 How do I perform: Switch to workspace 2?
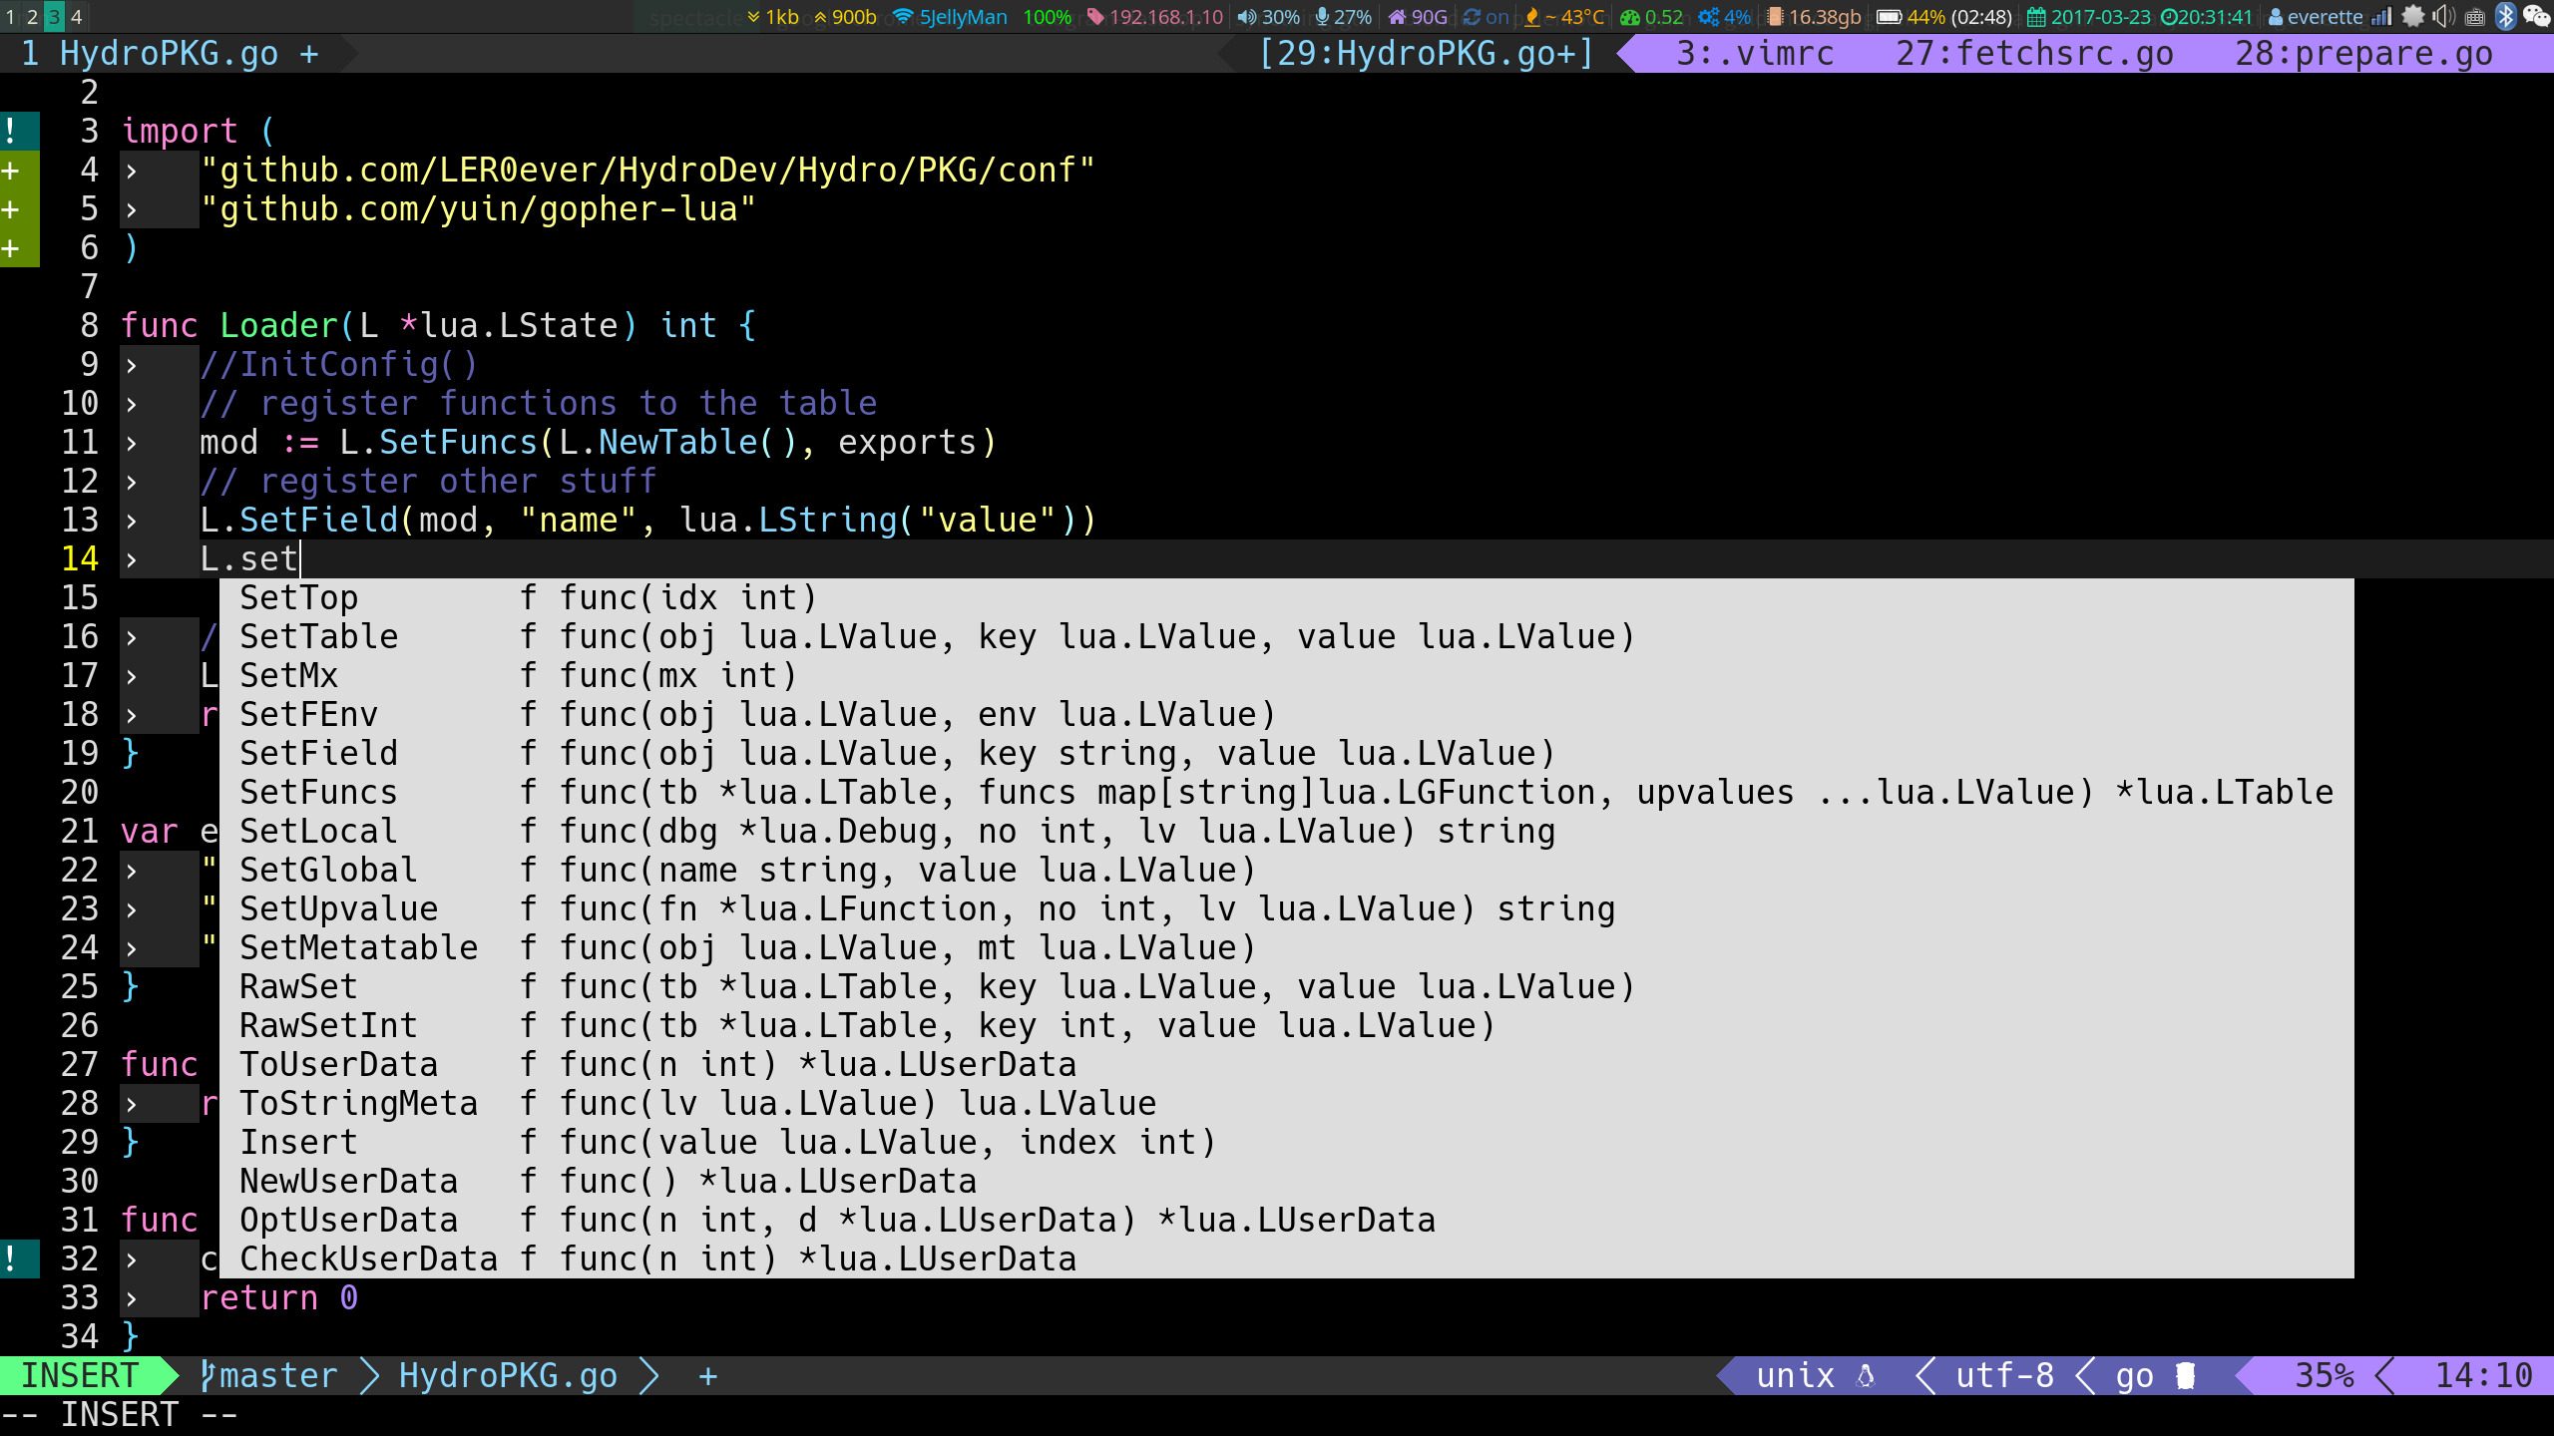point(32,16)
